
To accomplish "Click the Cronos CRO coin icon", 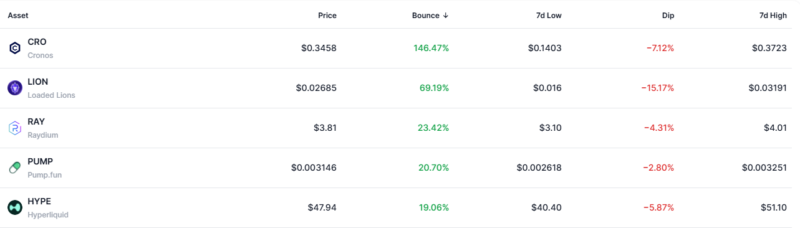I will point(15,48).
